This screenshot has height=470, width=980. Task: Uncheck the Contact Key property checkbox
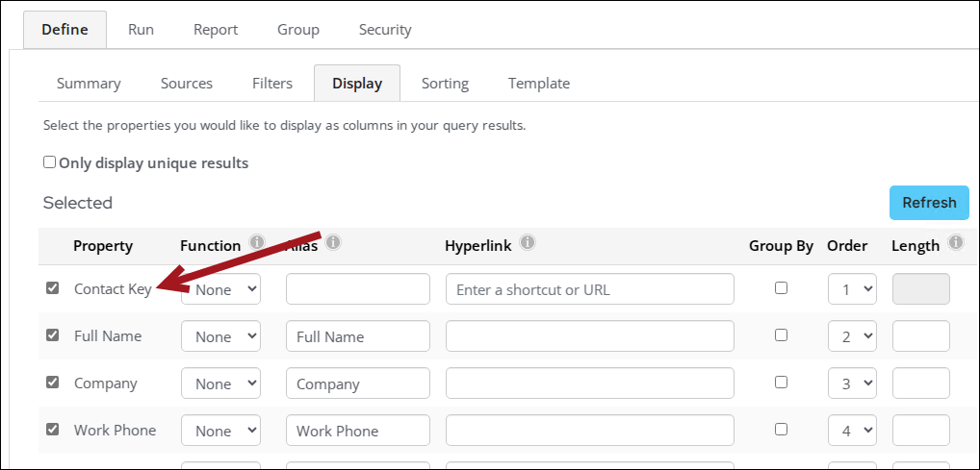(53, 287)
